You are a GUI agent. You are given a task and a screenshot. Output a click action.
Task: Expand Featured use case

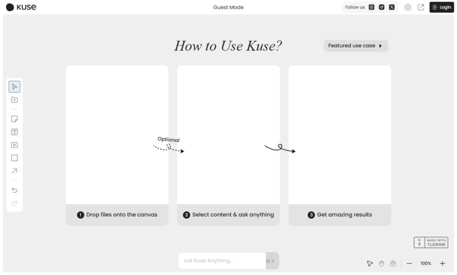click(x=356, y=46)
